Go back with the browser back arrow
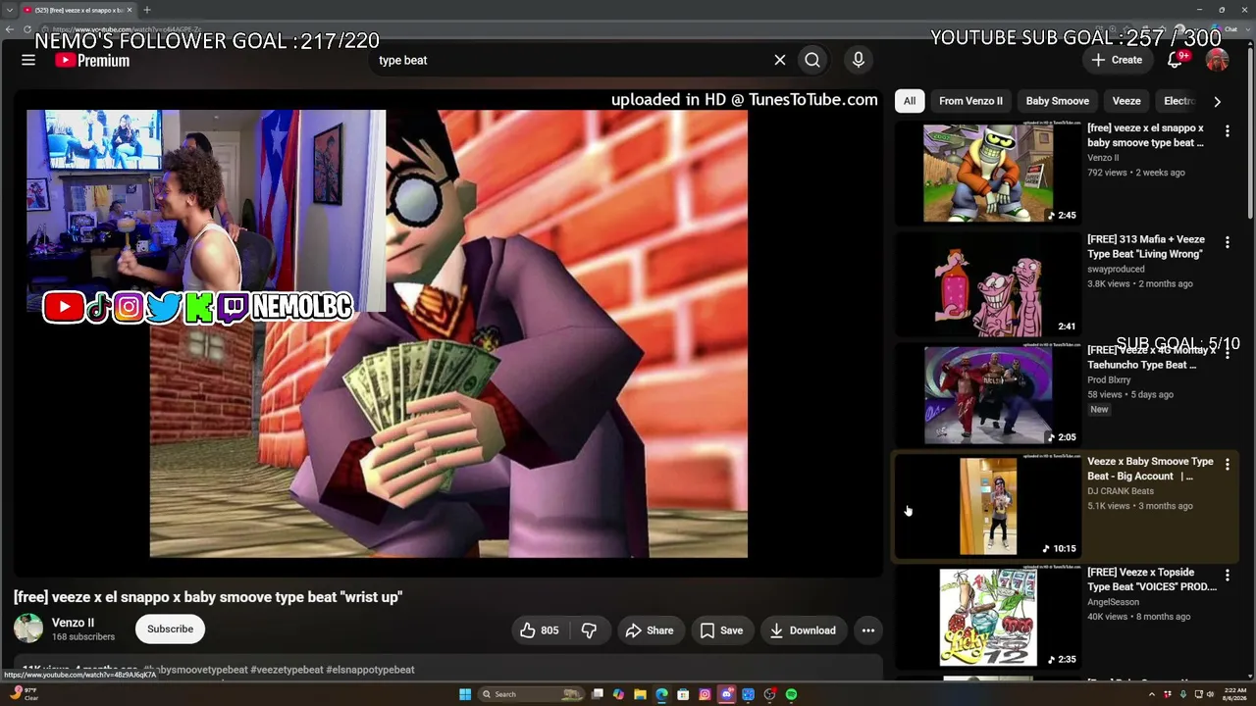The image size is (1256, 706). tap(10, 29)
